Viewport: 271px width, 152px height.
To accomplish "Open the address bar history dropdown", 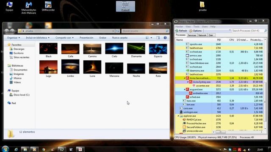I will pos(113,31).
